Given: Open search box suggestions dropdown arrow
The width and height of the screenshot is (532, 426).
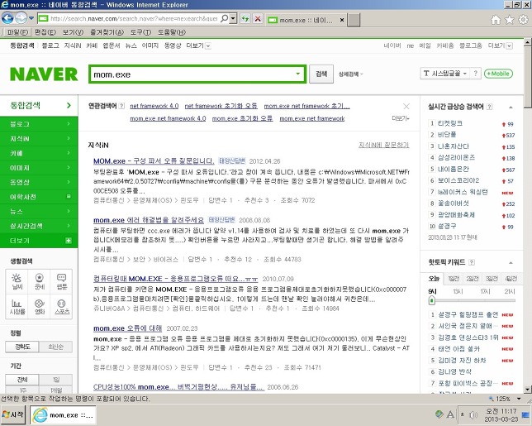Looking at the screenshot, I should click(298, 74).
